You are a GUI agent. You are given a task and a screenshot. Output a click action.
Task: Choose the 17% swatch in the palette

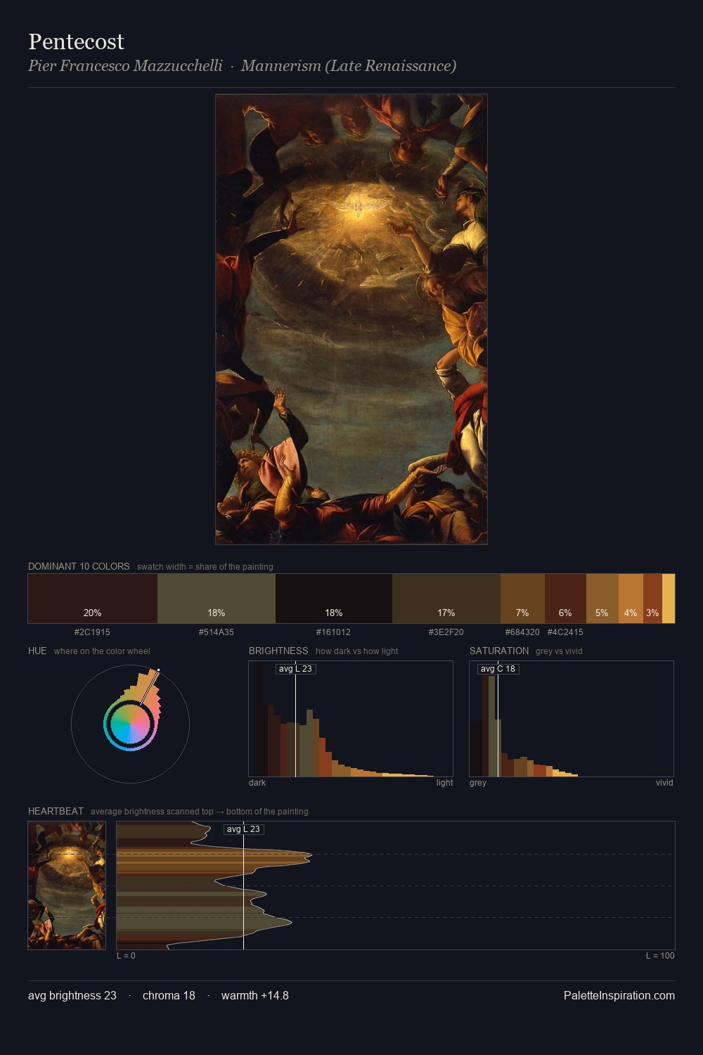446,599
